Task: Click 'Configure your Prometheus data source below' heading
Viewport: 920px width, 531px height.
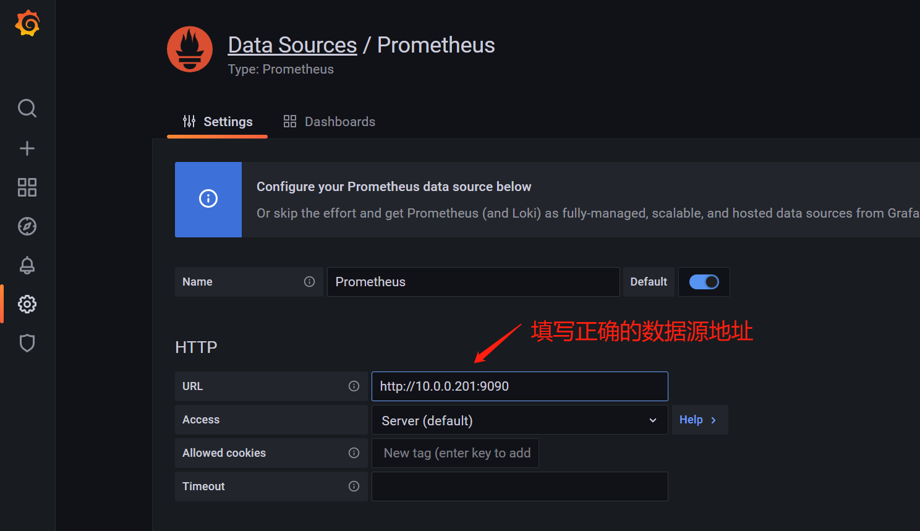Action: pyautogui.click(x=394, y=187)
